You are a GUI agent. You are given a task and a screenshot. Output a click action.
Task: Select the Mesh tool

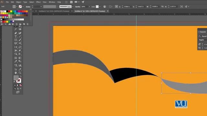pyautogui.click(x=16, y=58)
